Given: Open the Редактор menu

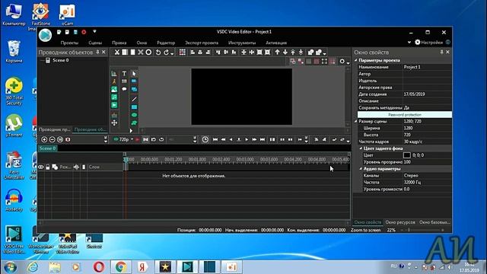Looking at the screenshot, I should pos(166,43).
